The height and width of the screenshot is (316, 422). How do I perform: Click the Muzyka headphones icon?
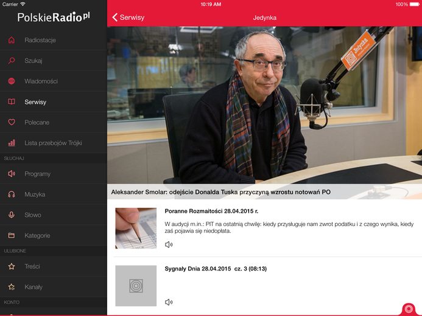(x=12, y=194)
